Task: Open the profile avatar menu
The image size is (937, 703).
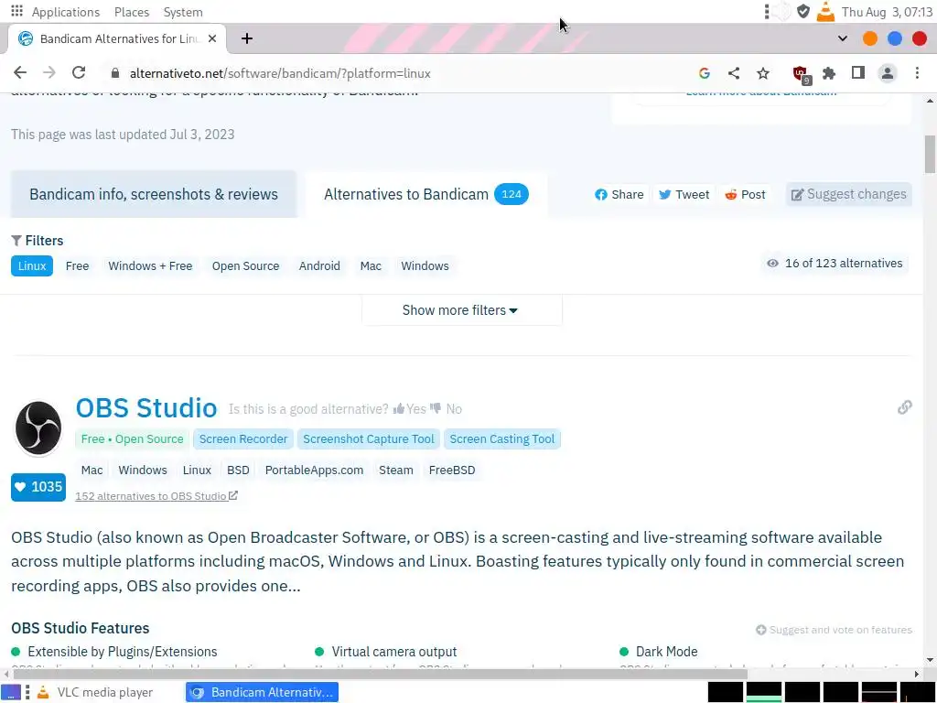Action: (888, 73)
